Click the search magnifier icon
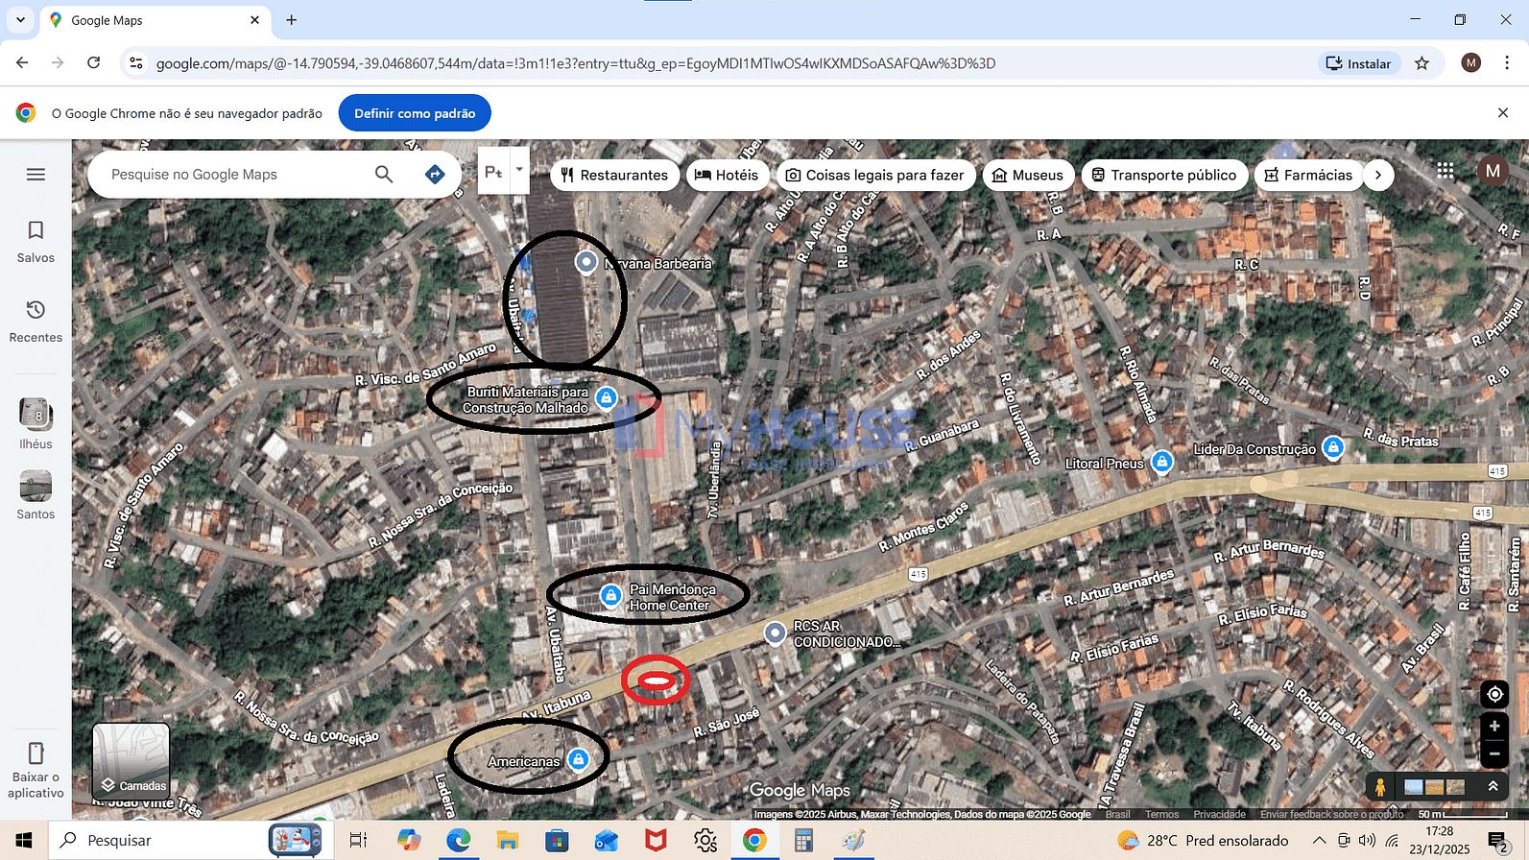 [384, 175]
